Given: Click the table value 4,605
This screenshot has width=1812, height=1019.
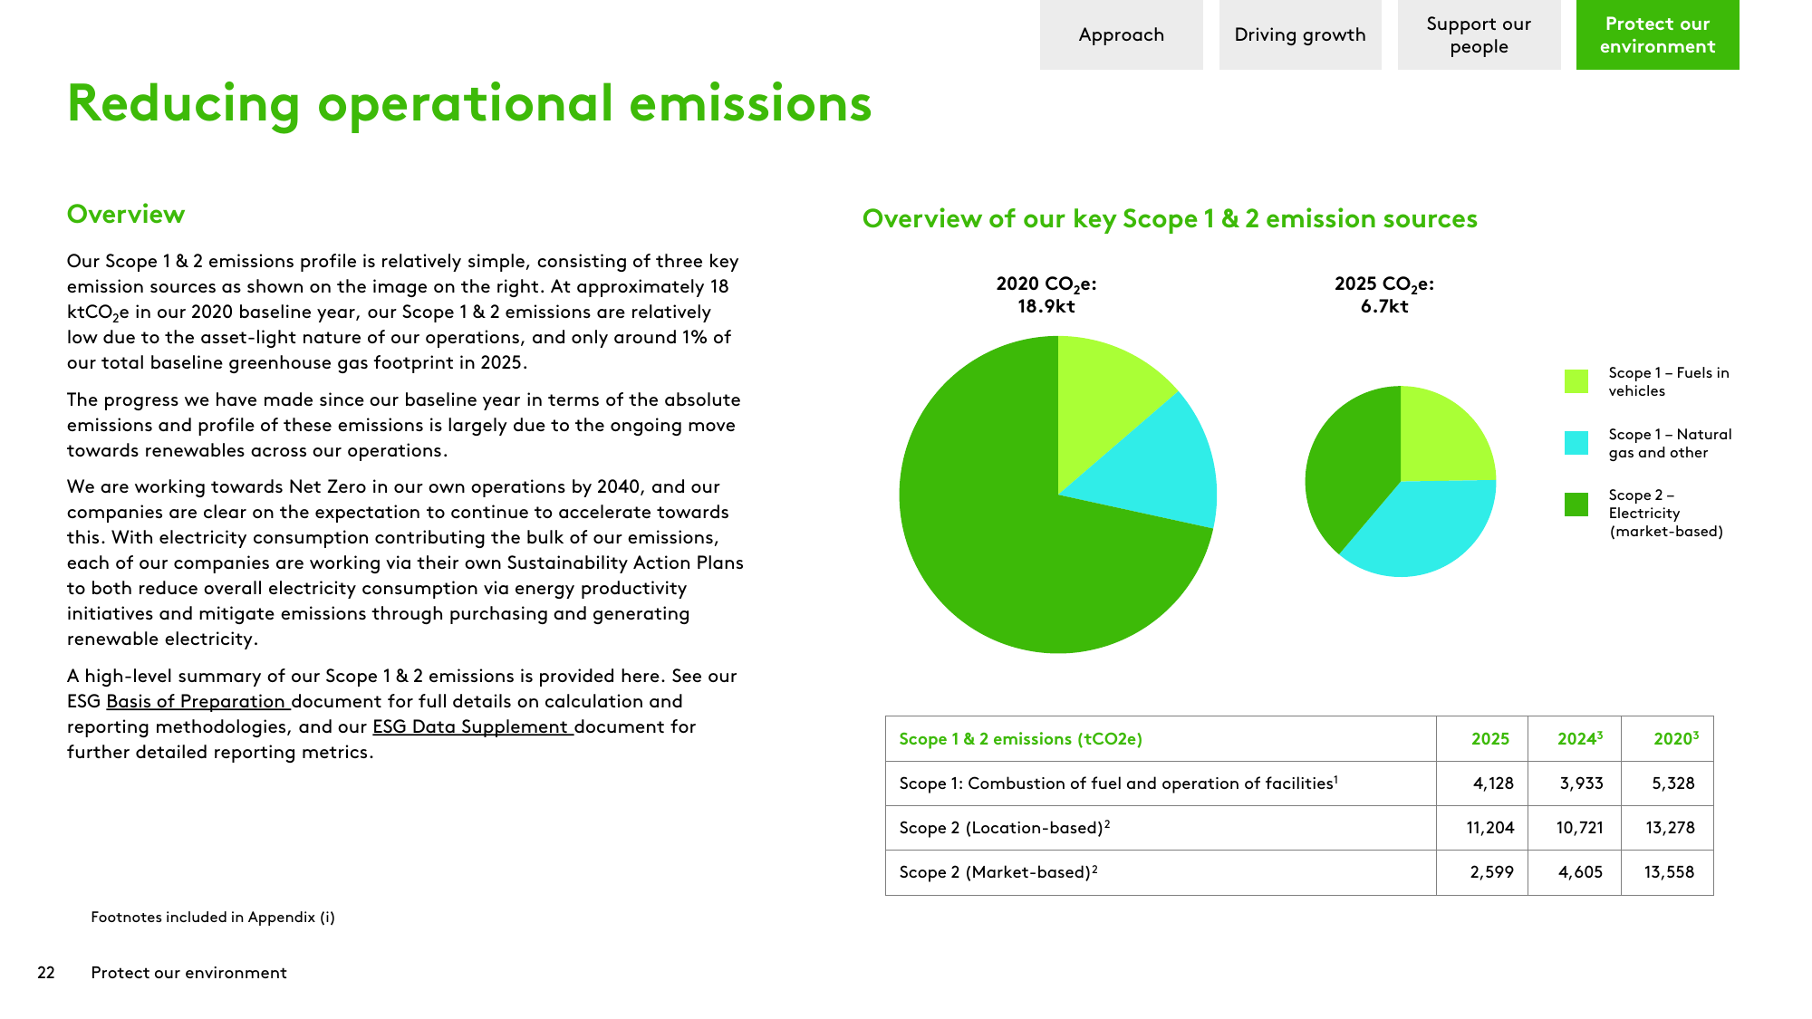Looking at the screenshot, I should pos(1581,872).
